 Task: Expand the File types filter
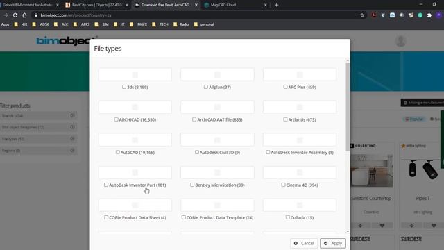(x=38, y=139)
